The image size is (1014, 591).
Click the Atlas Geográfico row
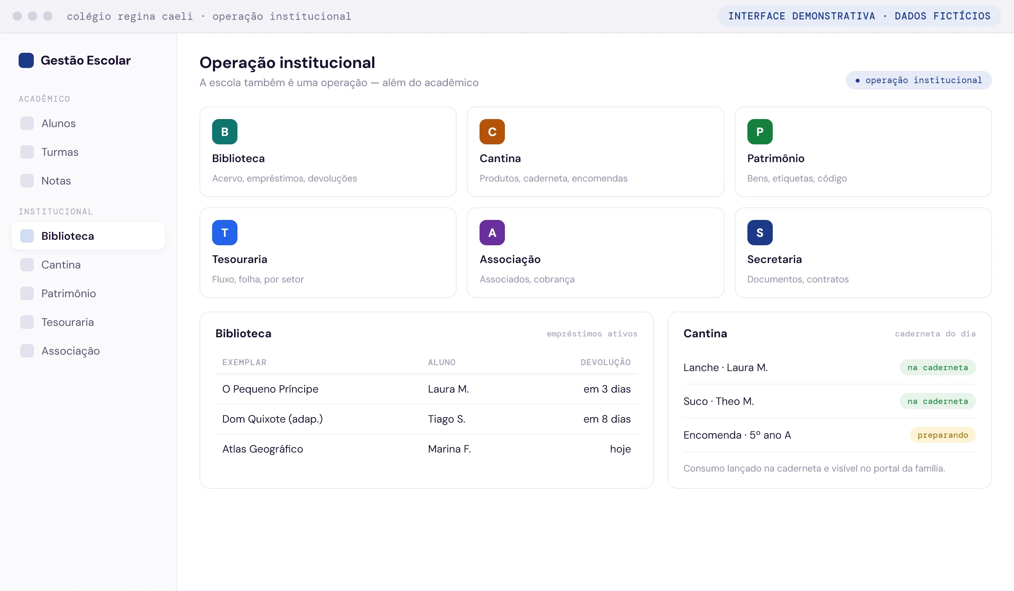tap(426, 449)
